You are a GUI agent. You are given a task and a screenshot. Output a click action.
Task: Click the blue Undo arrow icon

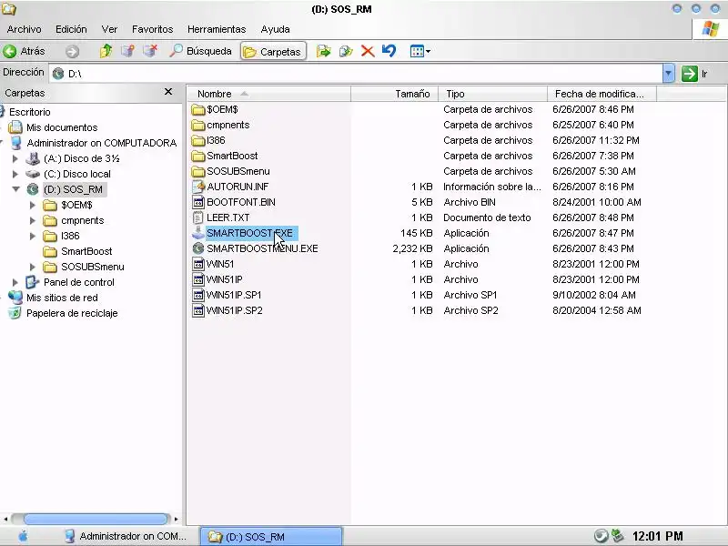pos(389,51)
